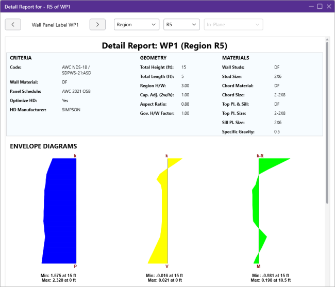The image size is (335, 287).
Task: Click the ENVELOPE DIAGRAMS heading
Action: pos(43,146)
